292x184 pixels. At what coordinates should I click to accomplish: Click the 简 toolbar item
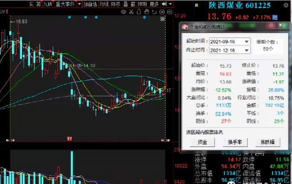pos(38,4)
